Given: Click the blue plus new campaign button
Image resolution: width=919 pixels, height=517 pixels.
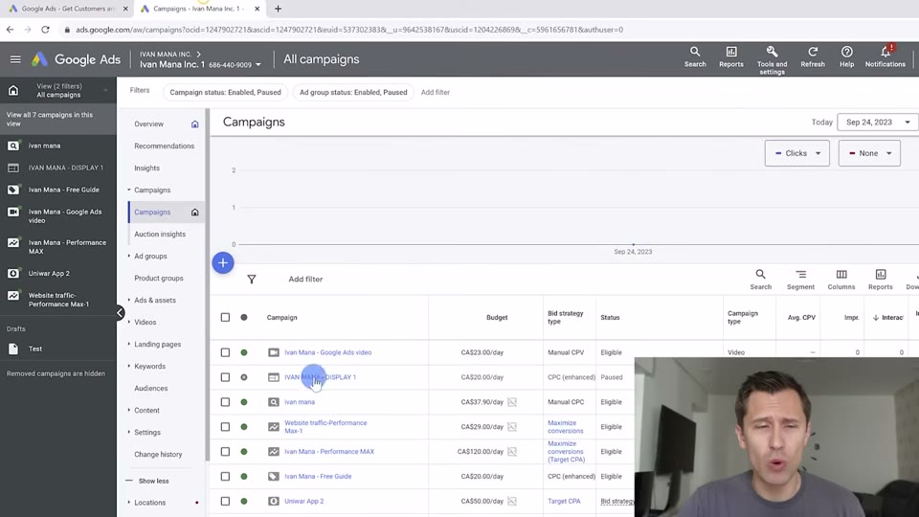Looking at the screenshot, I should [223, 262].
